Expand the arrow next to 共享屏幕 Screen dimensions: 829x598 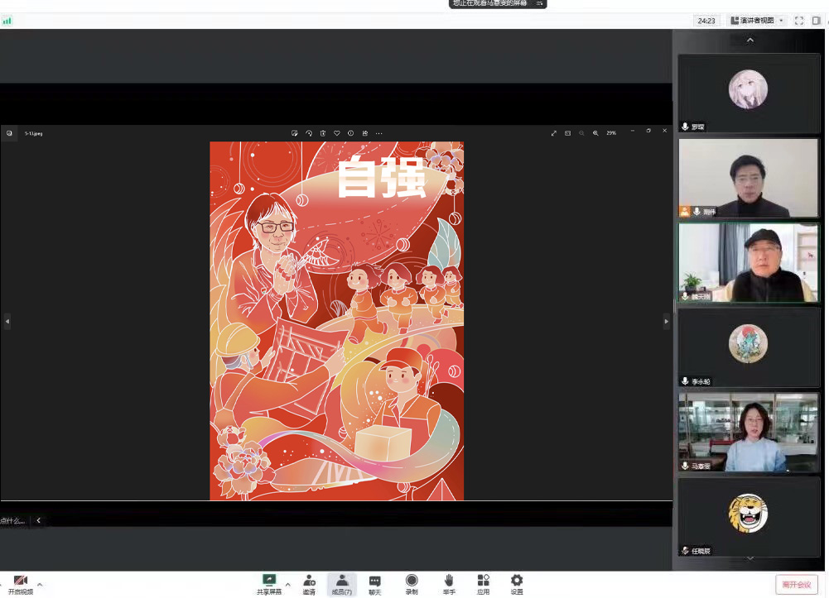tap(287, 583)
